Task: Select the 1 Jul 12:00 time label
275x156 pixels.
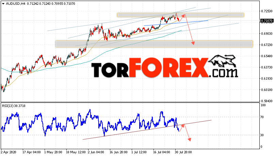Action: click(139, 152)
